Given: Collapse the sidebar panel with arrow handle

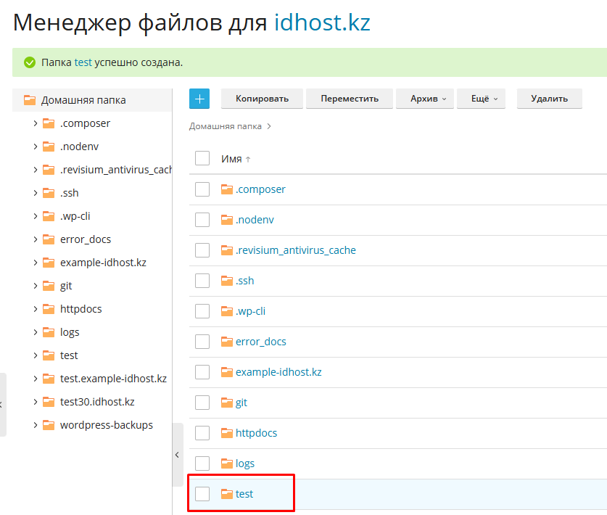Looking at the screenshot, I should coord(177,455).
